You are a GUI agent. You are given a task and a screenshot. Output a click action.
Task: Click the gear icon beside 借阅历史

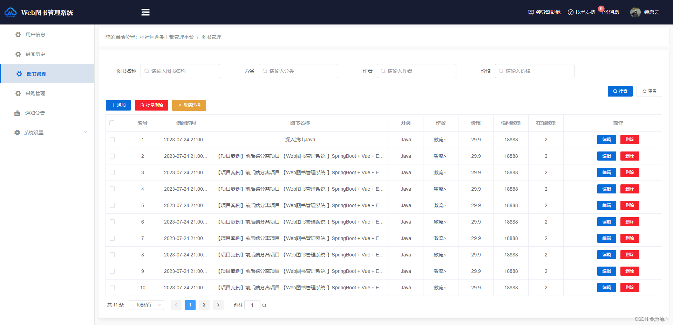[18, 54]
